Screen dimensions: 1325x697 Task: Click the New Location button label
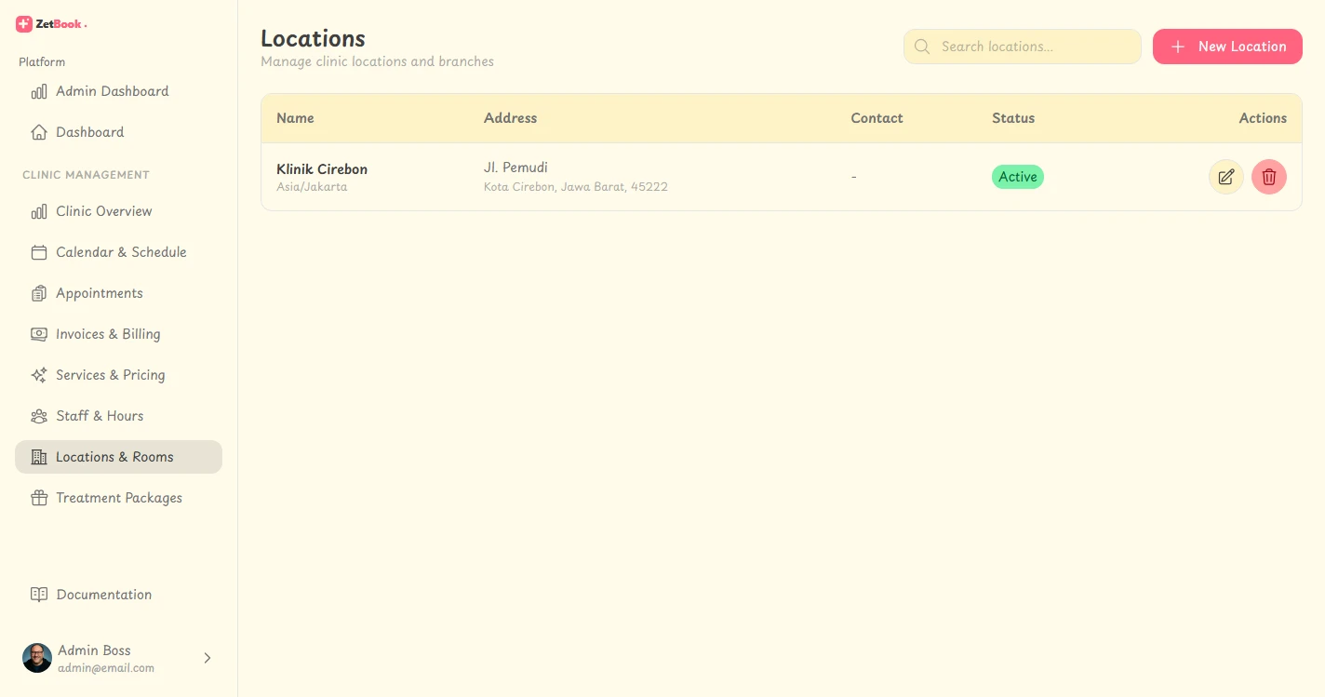point(1242,47)
